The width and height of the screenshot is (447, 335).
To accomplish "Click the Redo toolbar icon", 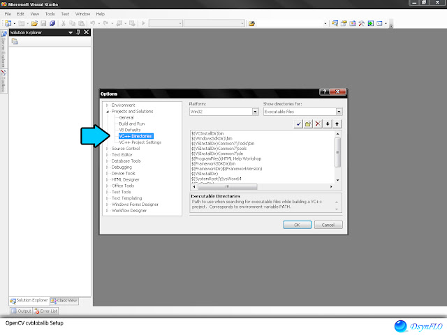I will 105,23.
